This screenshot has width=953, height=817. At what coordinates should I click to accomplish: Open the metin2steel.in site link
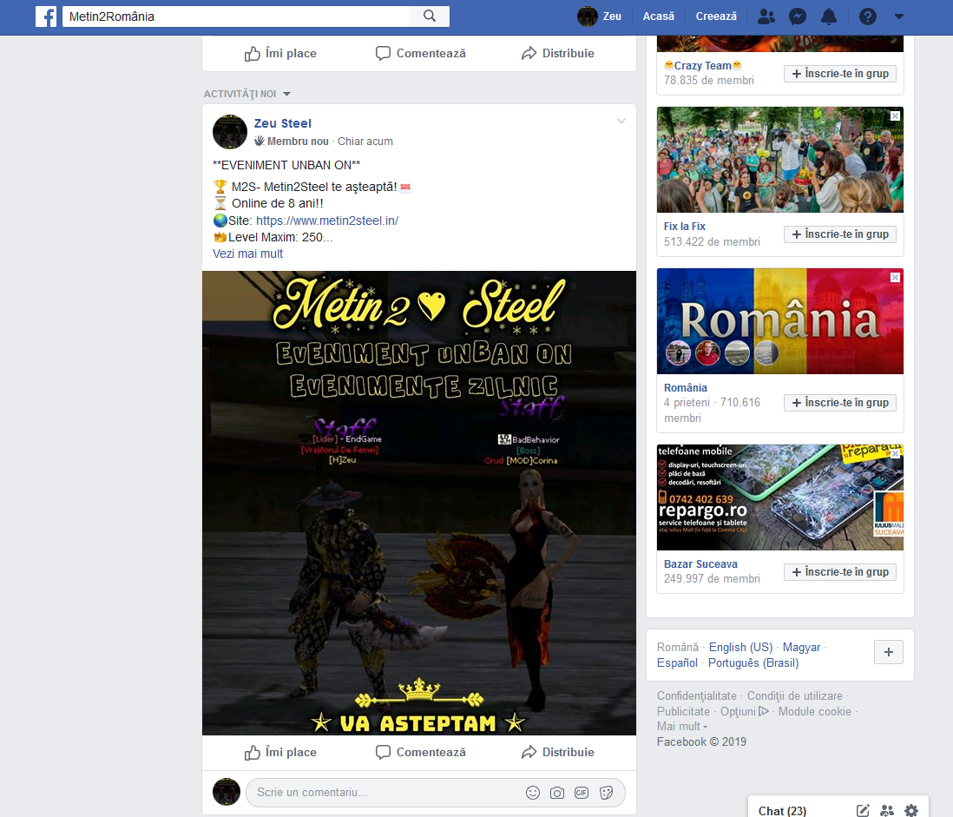coord(327,221)
